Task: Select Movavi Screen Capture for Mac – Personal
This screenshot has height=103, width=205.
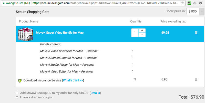Action: 69,58
